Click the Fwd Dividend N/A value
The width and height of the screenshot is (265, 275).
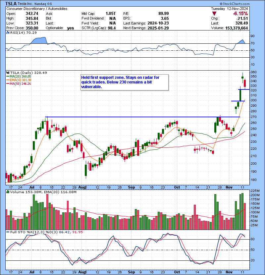(112, 19)
